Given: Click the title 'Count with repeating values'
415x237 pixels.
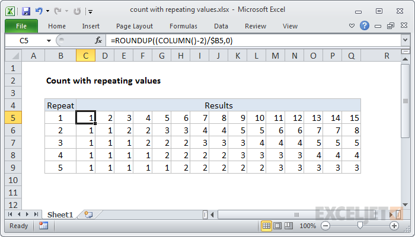Looking at the screenshot, I should (104, 81).
